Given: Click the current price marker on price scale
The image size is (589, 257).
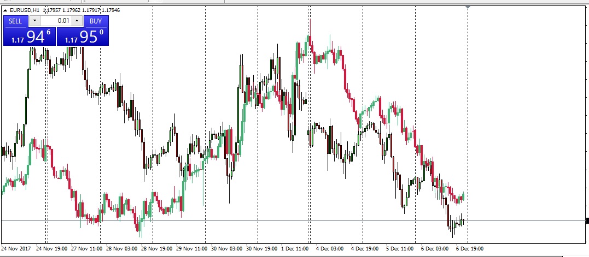Looking at the screenshot, I should pyautogui.click(x=587, y=220).
